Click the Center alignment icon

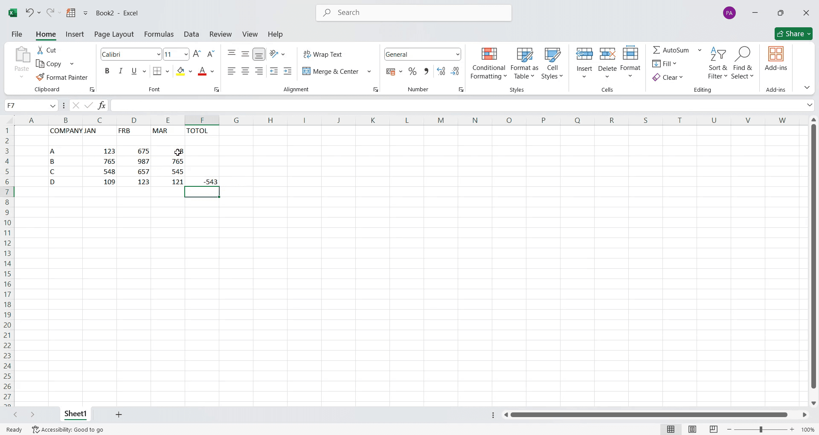pyautogui.click(x=245, y=71)
